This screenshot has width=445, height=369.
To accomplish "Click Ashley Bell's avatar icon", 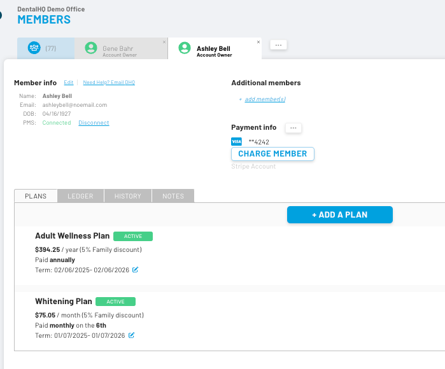I will (185, 48).
